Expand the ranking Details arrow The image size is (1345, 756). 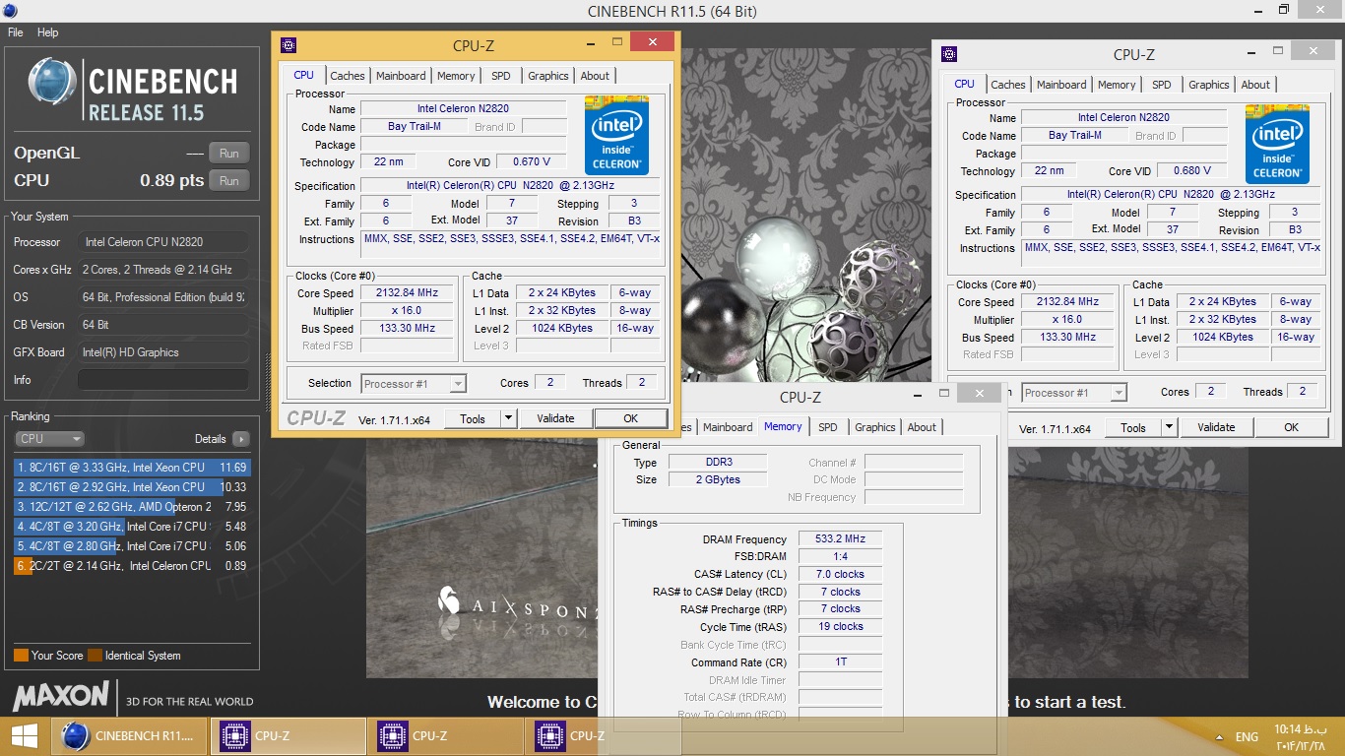coord(241,439)
